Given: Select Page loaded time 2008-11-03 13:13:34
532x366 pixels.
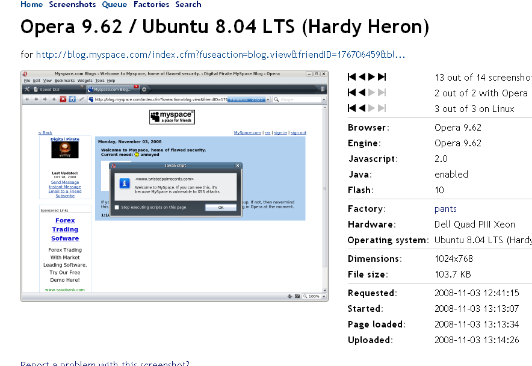Looking at the screenshot, I should pyautogui.click(x=477, y=324).
